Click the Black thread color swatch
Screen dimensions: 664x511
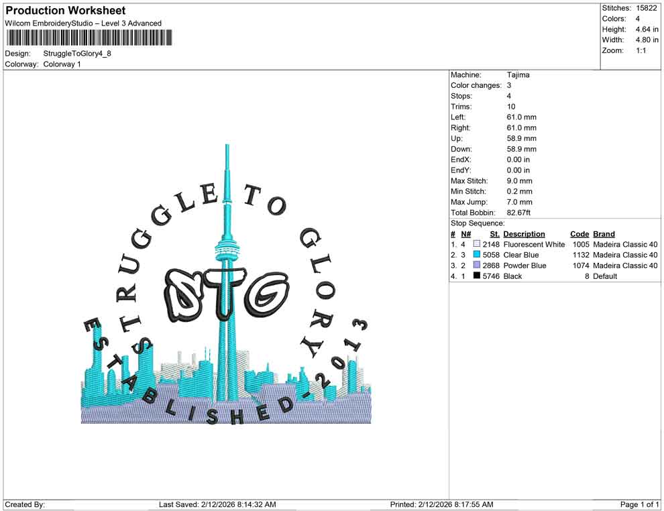coord(477,276)
